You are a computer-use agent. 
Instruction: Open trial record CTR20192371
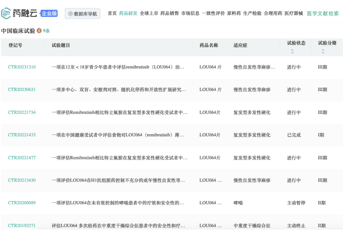pyautogui.click(x=22, y=225)
